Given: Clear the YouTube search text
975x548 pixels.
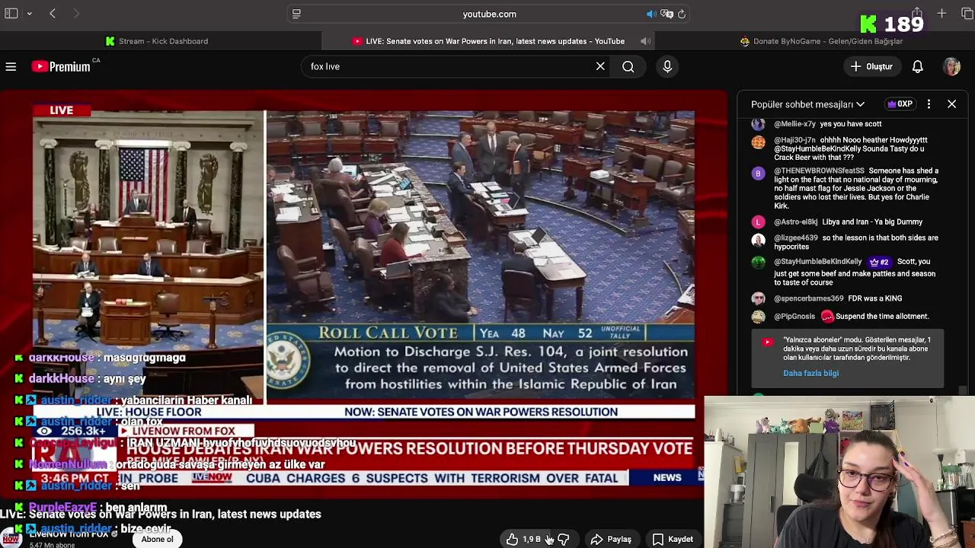Looking at the screenshot, I should click(600, 66).
